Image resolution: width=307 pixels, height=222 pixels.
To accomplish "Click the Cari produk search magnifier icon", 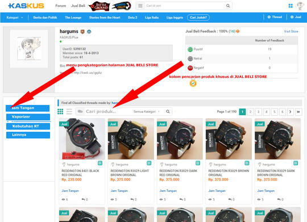I will (x=168, y=111).
